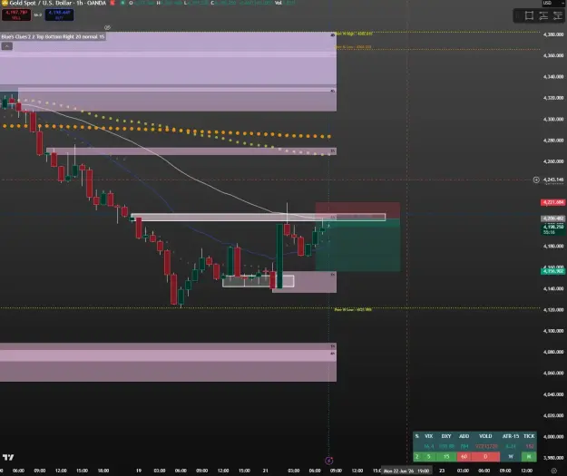Toggle the eye visibility icon above legend
This screenshot has height=476, width=567.
pos(107,27)
